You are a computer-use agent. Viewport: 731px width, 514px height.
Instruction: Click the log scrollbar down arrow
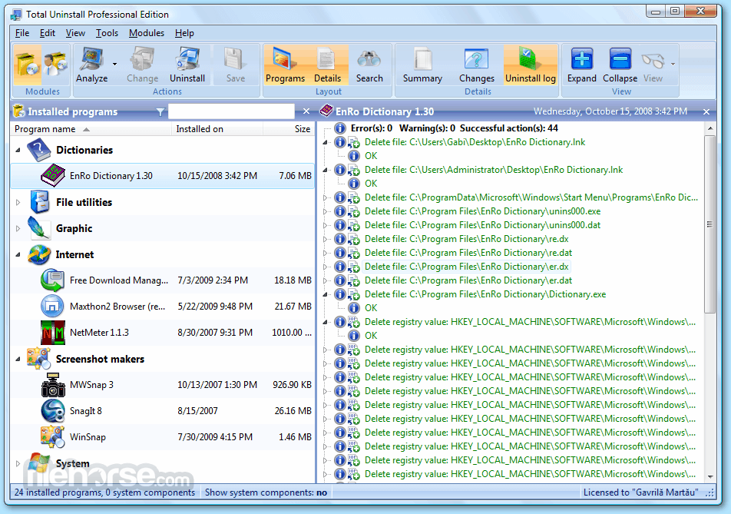coord(710,476)
